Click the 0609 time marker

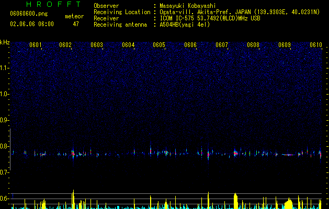pos(285,45)
